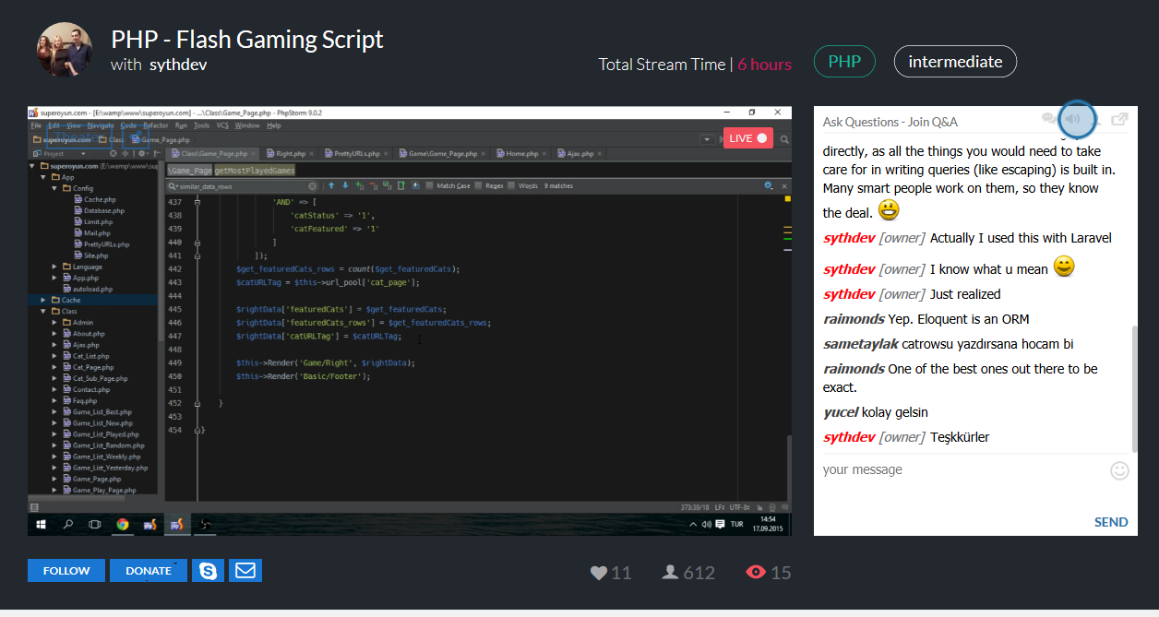The width and height of the screenshot is (1159, 617).
Task: Collapse the Class folder
Action: 43,312
